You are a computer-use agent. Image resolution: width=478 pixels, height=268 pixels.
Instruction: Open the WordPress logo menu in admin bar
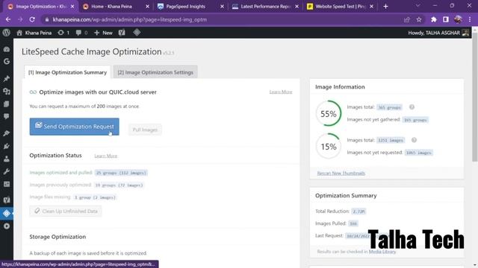pyautogui.click(x=6, y=33)
